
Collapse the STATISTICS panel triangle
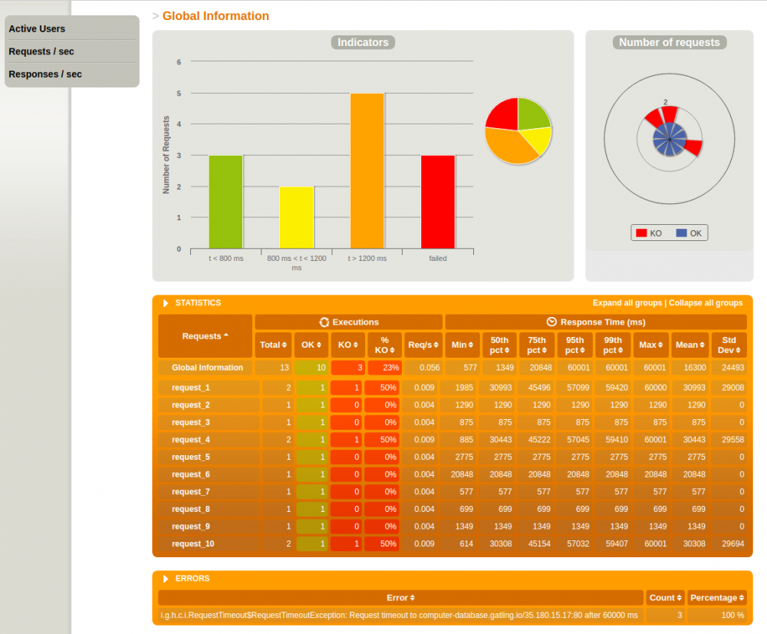pyautogui.click(x=166, y=303)
